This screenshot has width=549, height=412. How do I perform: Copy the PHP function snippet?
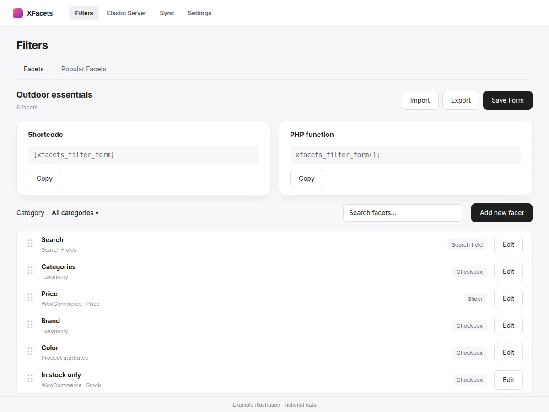[307, 179]
